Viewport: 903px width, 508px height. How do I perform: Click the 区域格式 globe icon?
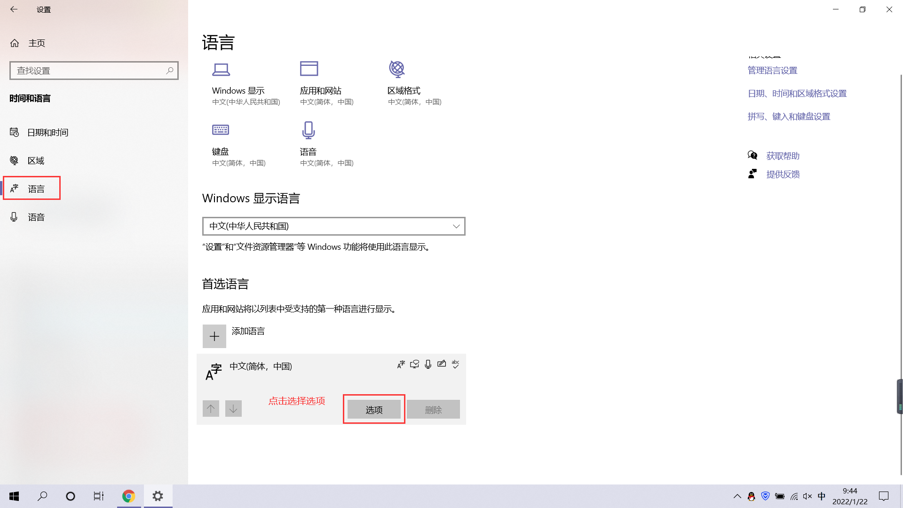click(396, 69)
